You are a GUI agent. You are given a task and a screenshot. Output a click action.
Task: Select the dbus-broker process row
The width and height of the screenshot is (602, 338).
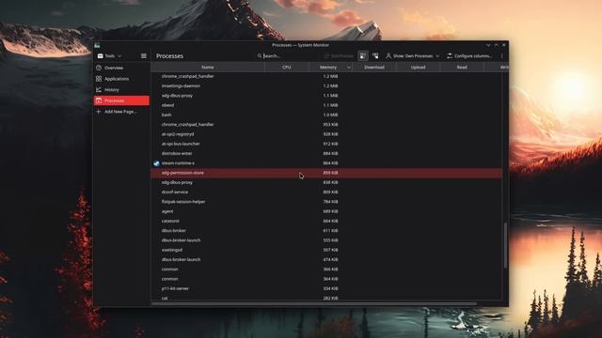[326, 231]
